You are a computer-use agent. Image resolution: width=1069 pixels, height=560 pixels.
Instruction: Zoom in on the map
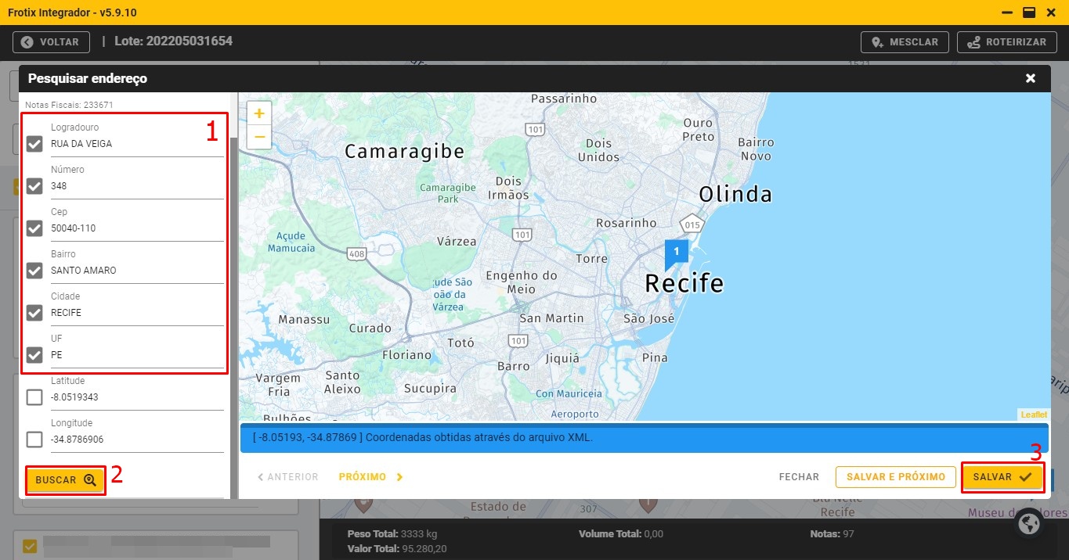pos(259,113)
